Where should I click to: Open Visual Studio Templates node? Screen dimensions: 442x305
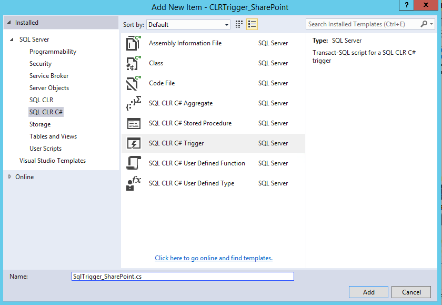tap(53, 161)
